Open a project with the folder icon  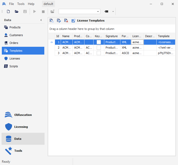pyautogui.click(x=17, y=11)
